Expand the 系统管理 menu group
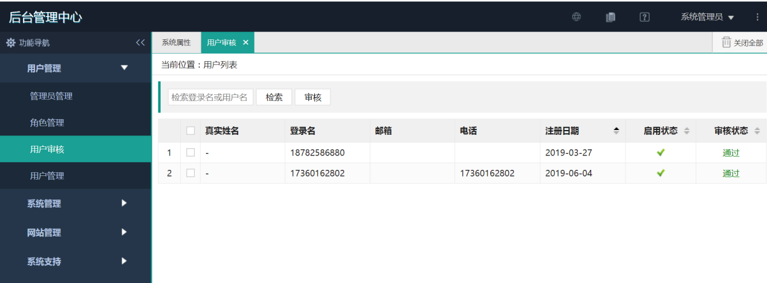The image size is (767, 283). point(76,204)
